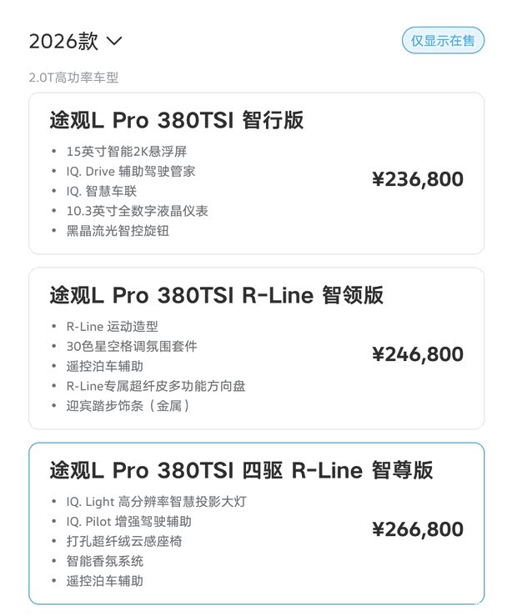Toggle the 仅显示在售 filter

[443, 41]
